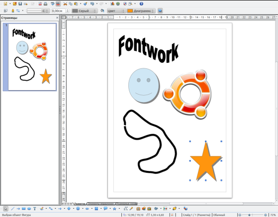Click the Copy icon
This screenshot has width=278, height=217.
click(x=71, y=3)
